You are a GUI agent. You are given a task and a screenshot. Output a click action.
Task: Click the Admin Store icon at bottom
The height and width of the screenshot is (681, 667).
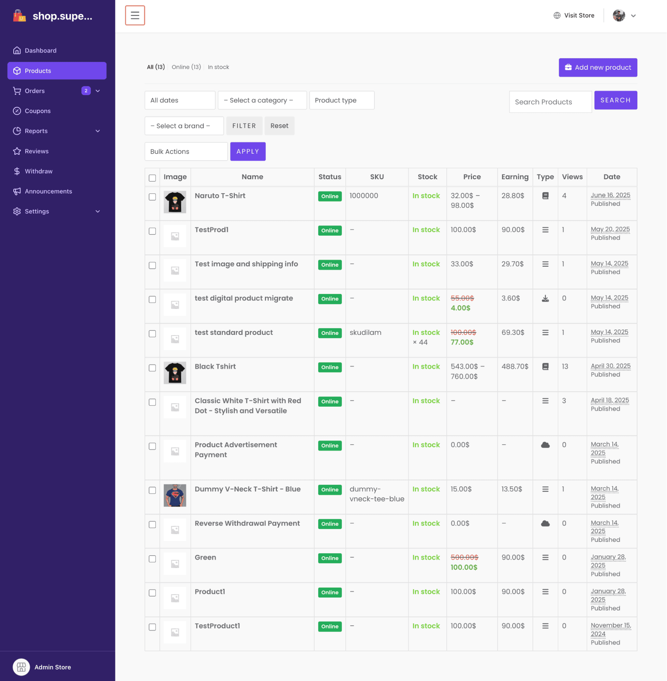point(21,667)
